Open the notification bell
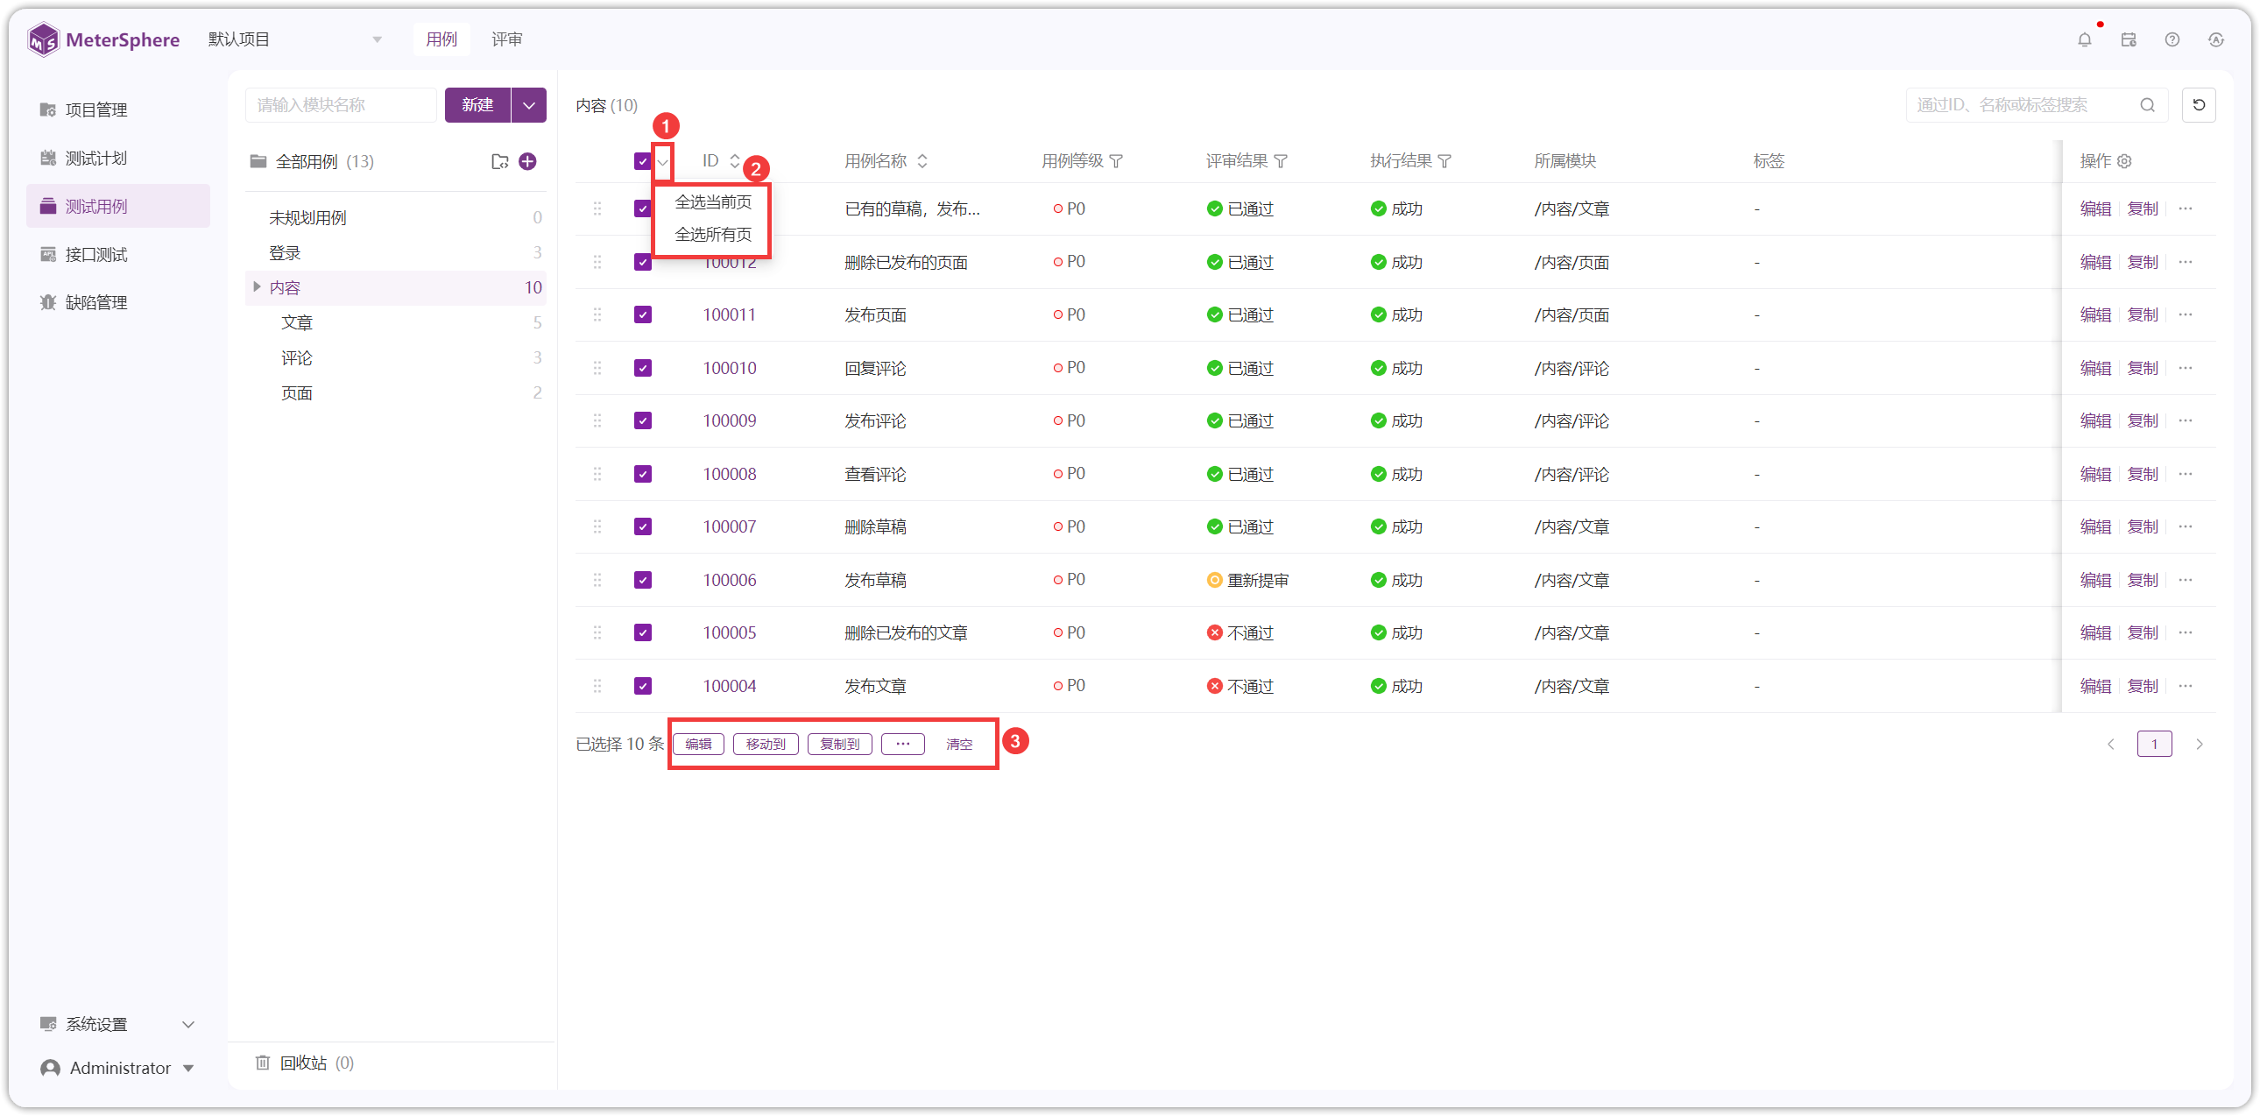This screenshot has width=2260, height=1116. [x=2084, y=39]
